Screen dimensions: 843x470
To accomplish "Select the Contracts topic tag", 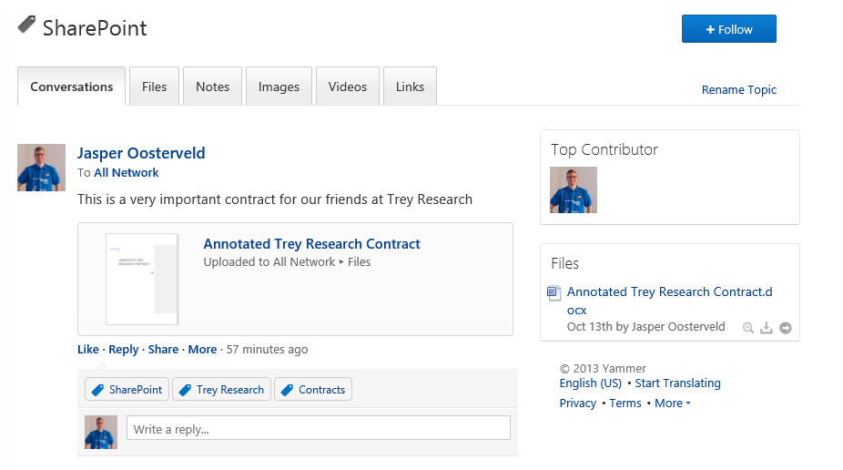I will point(312,390).
